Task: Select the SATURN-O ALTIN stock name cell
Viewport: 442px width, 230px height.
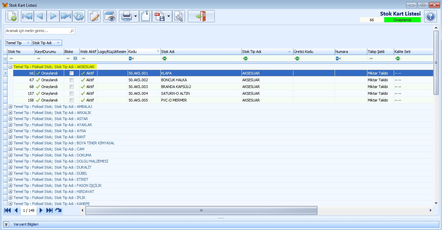Action: tap(201, 93)
